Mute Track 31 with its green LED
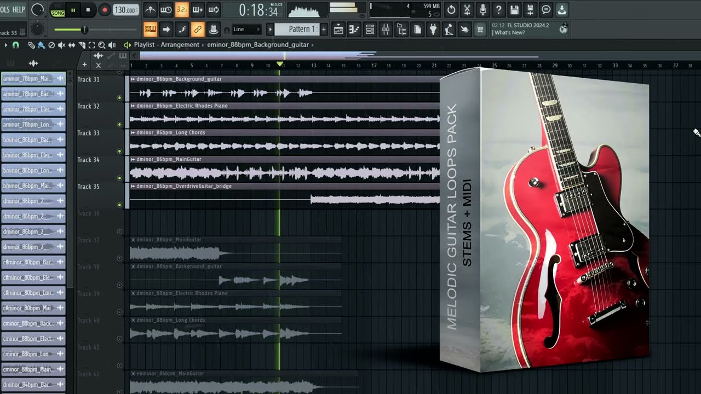The height and width of the screenshot is (394, 701). point(119,98)
